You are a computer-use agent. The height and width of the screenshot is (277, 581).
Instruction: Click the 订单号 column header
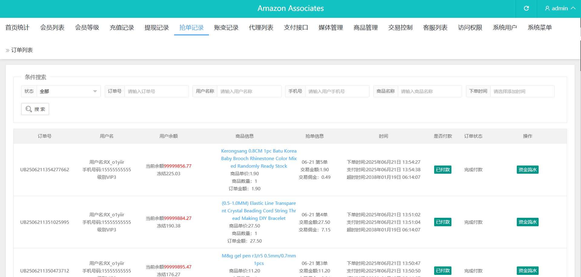pyautogui.click(x=45, y=136)
